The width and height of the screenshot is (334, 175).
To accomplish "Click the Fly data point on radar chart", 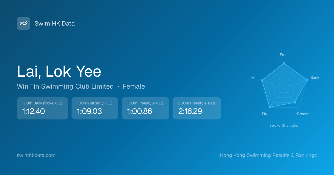I will click(x=269, y=107).
